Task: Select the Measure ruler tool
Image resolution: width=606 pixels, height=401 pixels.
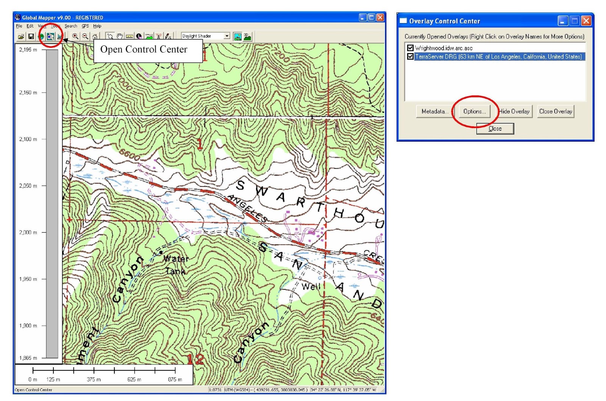Action: click(x=130, y=36)
